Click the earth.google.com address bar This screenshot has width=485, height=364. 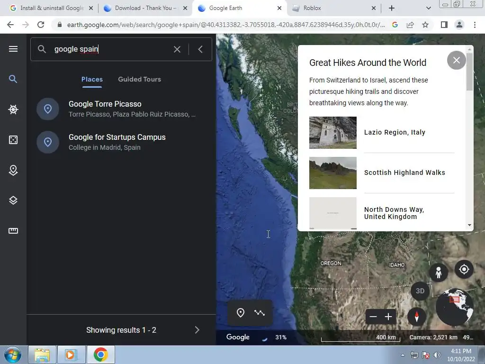[x=226, y=25]
